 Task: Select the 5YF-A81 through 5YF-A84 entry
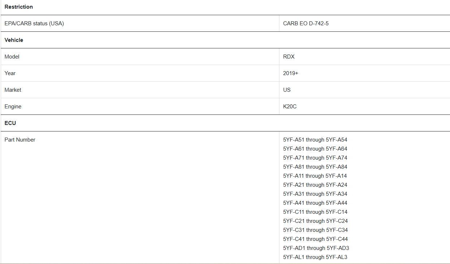pyautogui.click(x=315, y=167)
